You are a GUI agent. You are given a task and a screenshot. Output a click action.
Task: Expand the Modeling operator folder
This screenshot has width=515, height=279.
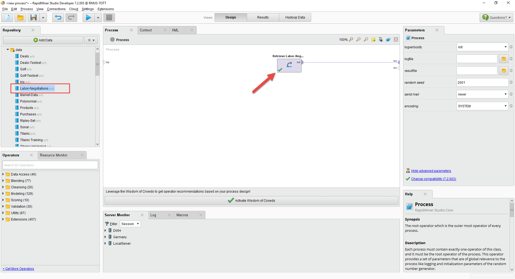(3, 193)
